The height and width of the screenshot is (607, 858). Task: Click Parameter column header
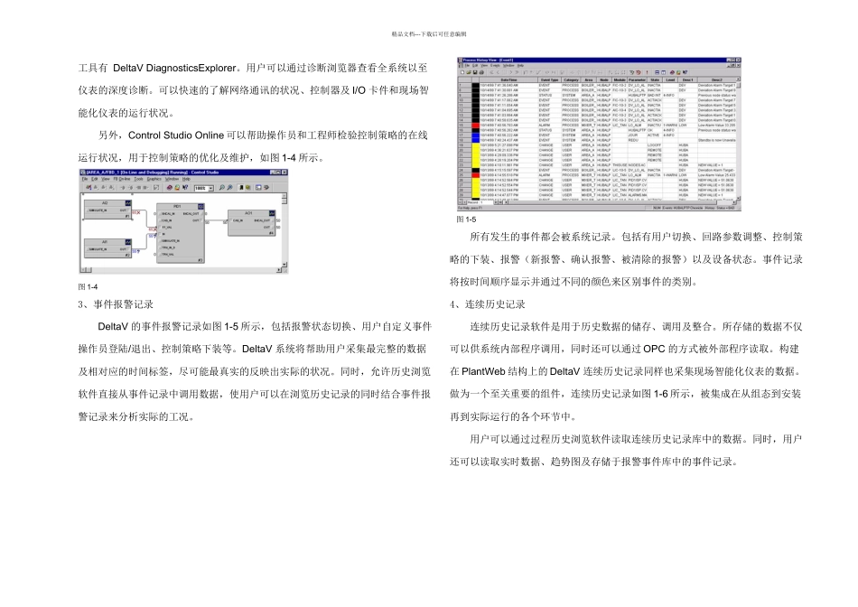click(637, 79)
